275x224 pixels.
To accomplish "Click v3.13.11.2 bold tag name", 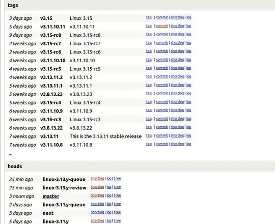I will (x=51, y=77).
